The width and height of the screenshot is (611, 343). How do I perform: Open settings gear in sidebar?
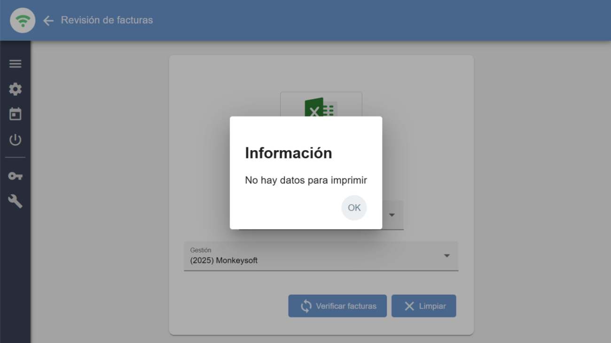pos(16,89)
